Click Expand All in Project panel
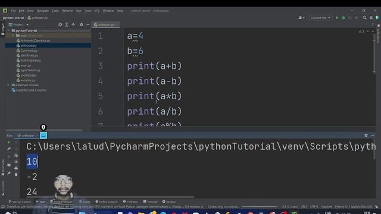The height and width of the screenshot is (214, 381). [x=67, y=25]
